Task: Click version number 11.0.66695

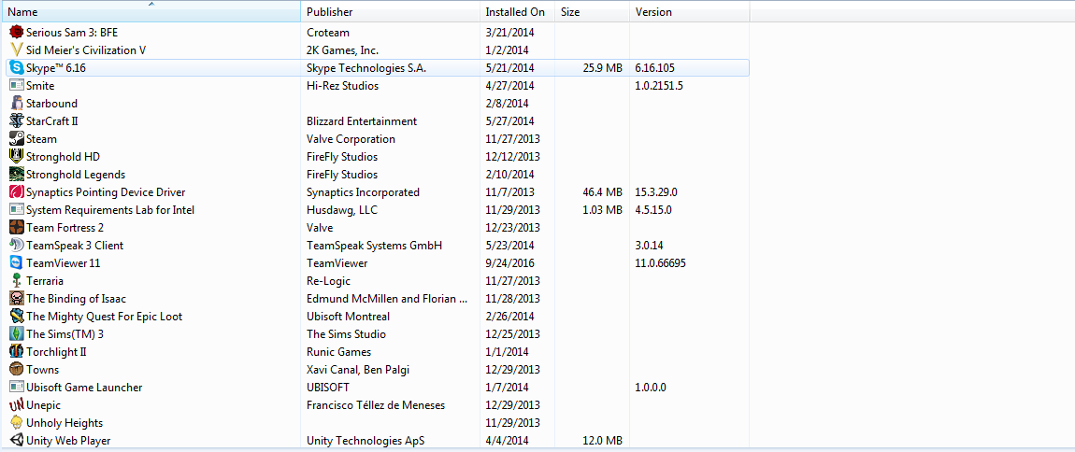Action: pos(660,263)
